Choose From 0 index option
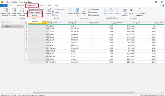Screen dimensions: 165x96 click(x=35, y=15)
